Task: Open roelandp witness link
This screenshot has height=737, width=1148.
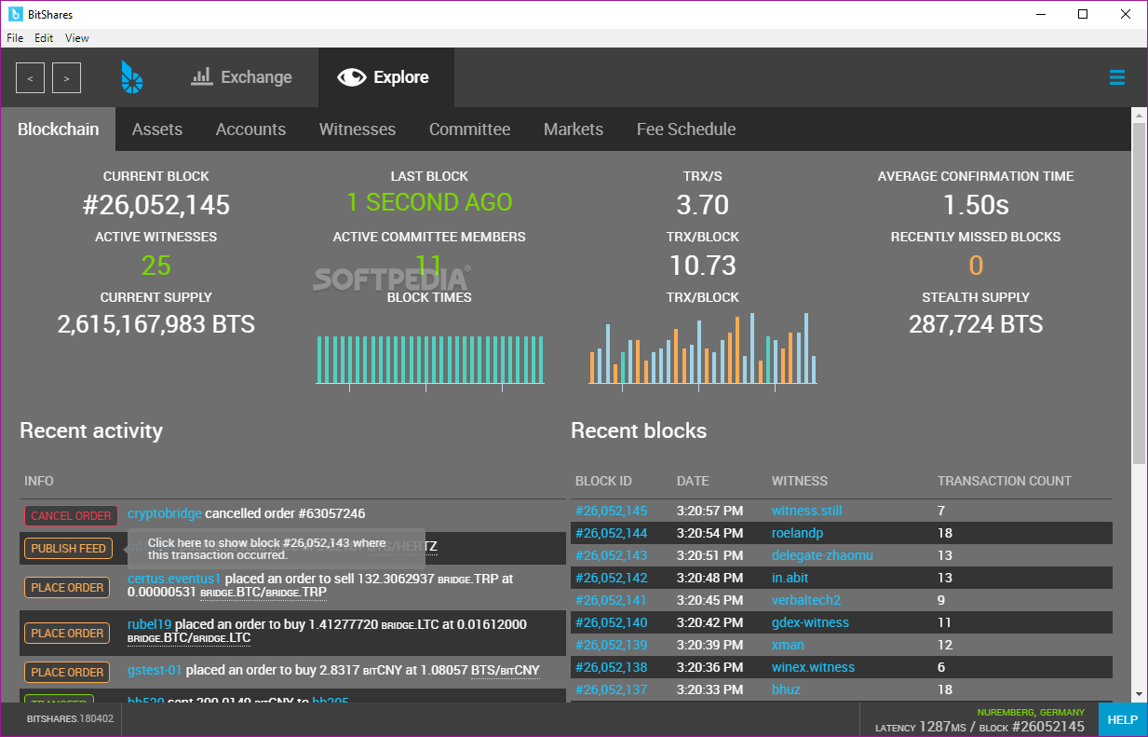Action: click(797, 533)
